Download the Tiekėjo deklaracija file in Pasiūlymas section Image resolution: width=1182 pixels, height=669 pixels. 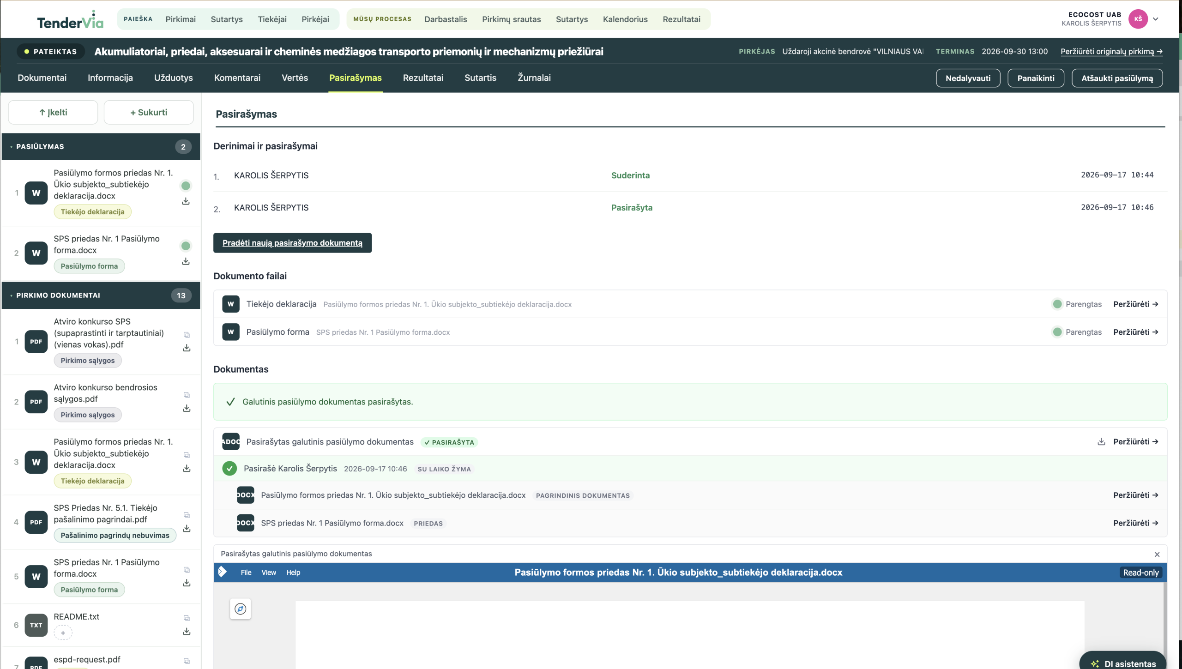(x=186, y=201)
